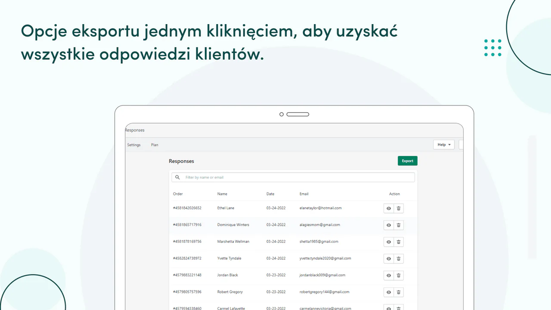
Task: Select order #4581878169756
Action: click(x=187, y=242)
